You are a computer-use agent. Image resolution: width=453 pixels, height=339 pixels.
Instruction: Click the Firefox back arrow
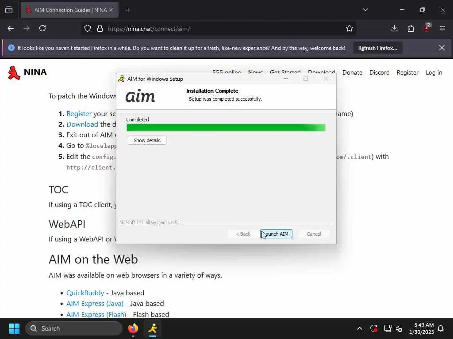pyautogui.click(x=11, y=29)
